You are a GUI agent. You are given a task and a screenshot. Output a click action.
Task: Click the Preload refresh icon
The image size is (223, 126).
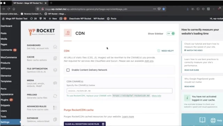[x=55, y=96]
